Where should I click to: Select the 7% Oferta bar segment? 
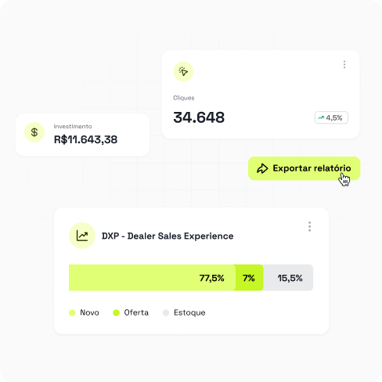(249, 278)
